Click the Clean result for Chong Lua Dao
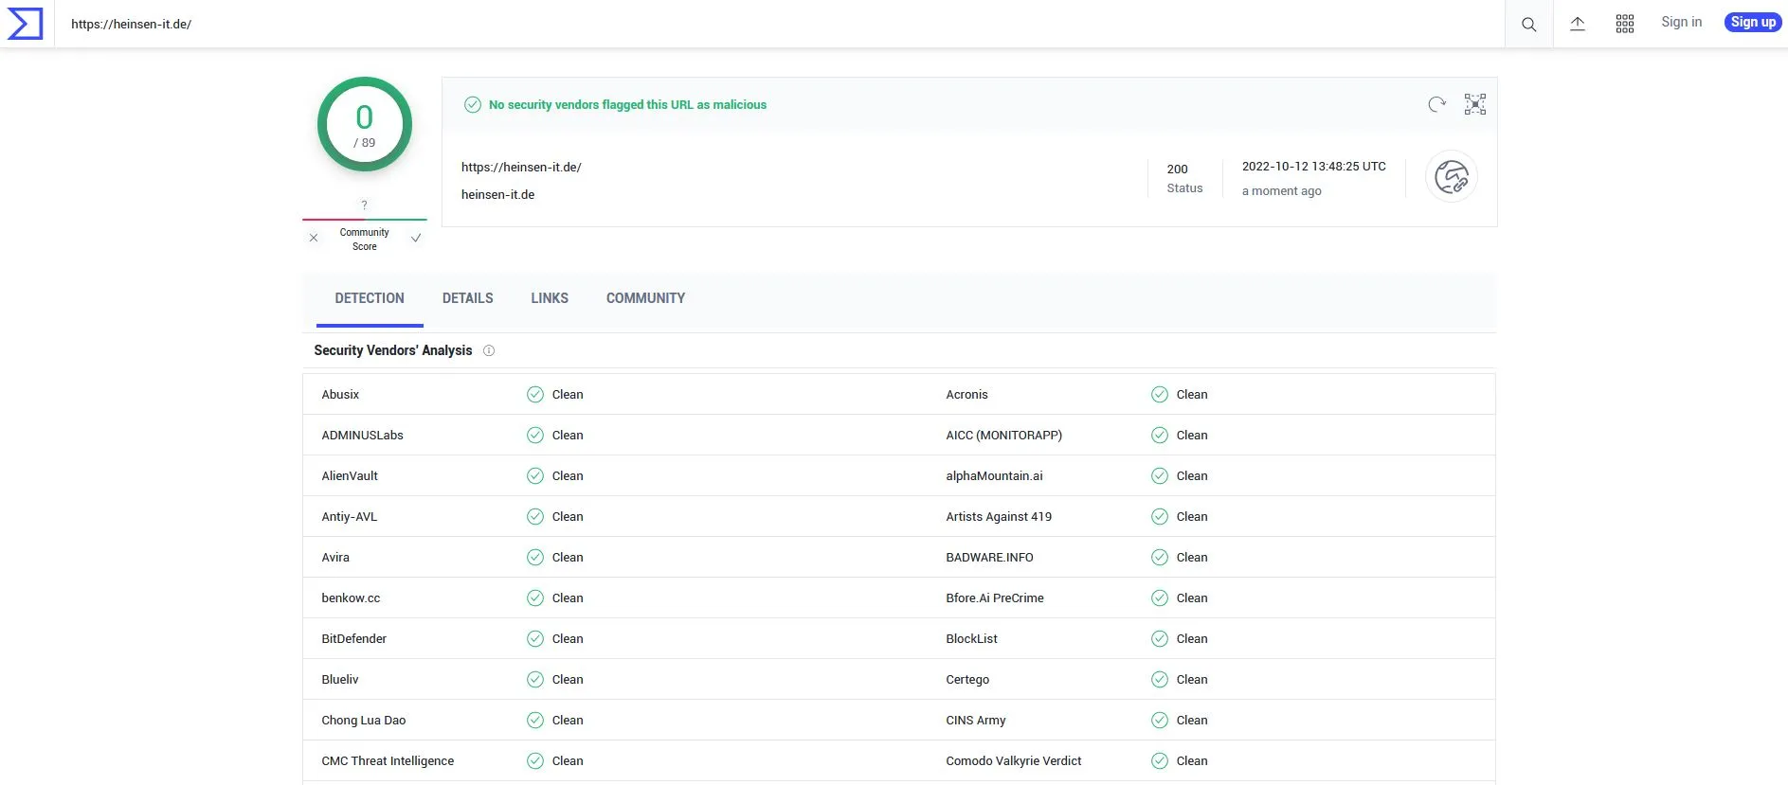 click(x=568, y=721)
